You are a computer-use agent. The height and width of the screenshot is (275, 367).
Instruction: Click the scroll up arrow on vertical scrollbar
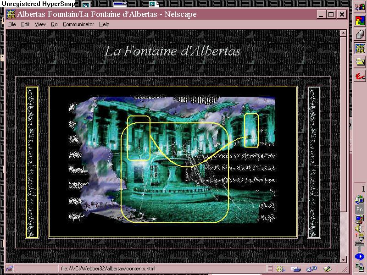pos(343,33)
